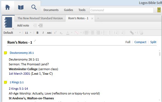Click the text Deuteronomy 26:1-11
Image resolution: width=162 pixels, height=102 pixels.
point(24,59)
